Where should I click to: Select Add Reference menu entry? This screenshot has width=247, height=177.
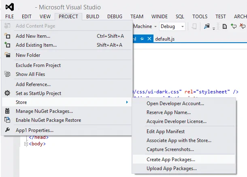[67, 84]
